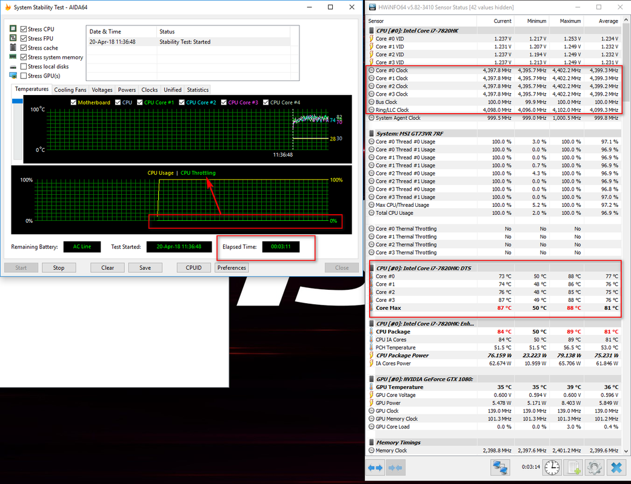Viewport: 631px width, 484px height.
Task: Click lightning icon beside CPU Package Power
Action: coord(372,355)
